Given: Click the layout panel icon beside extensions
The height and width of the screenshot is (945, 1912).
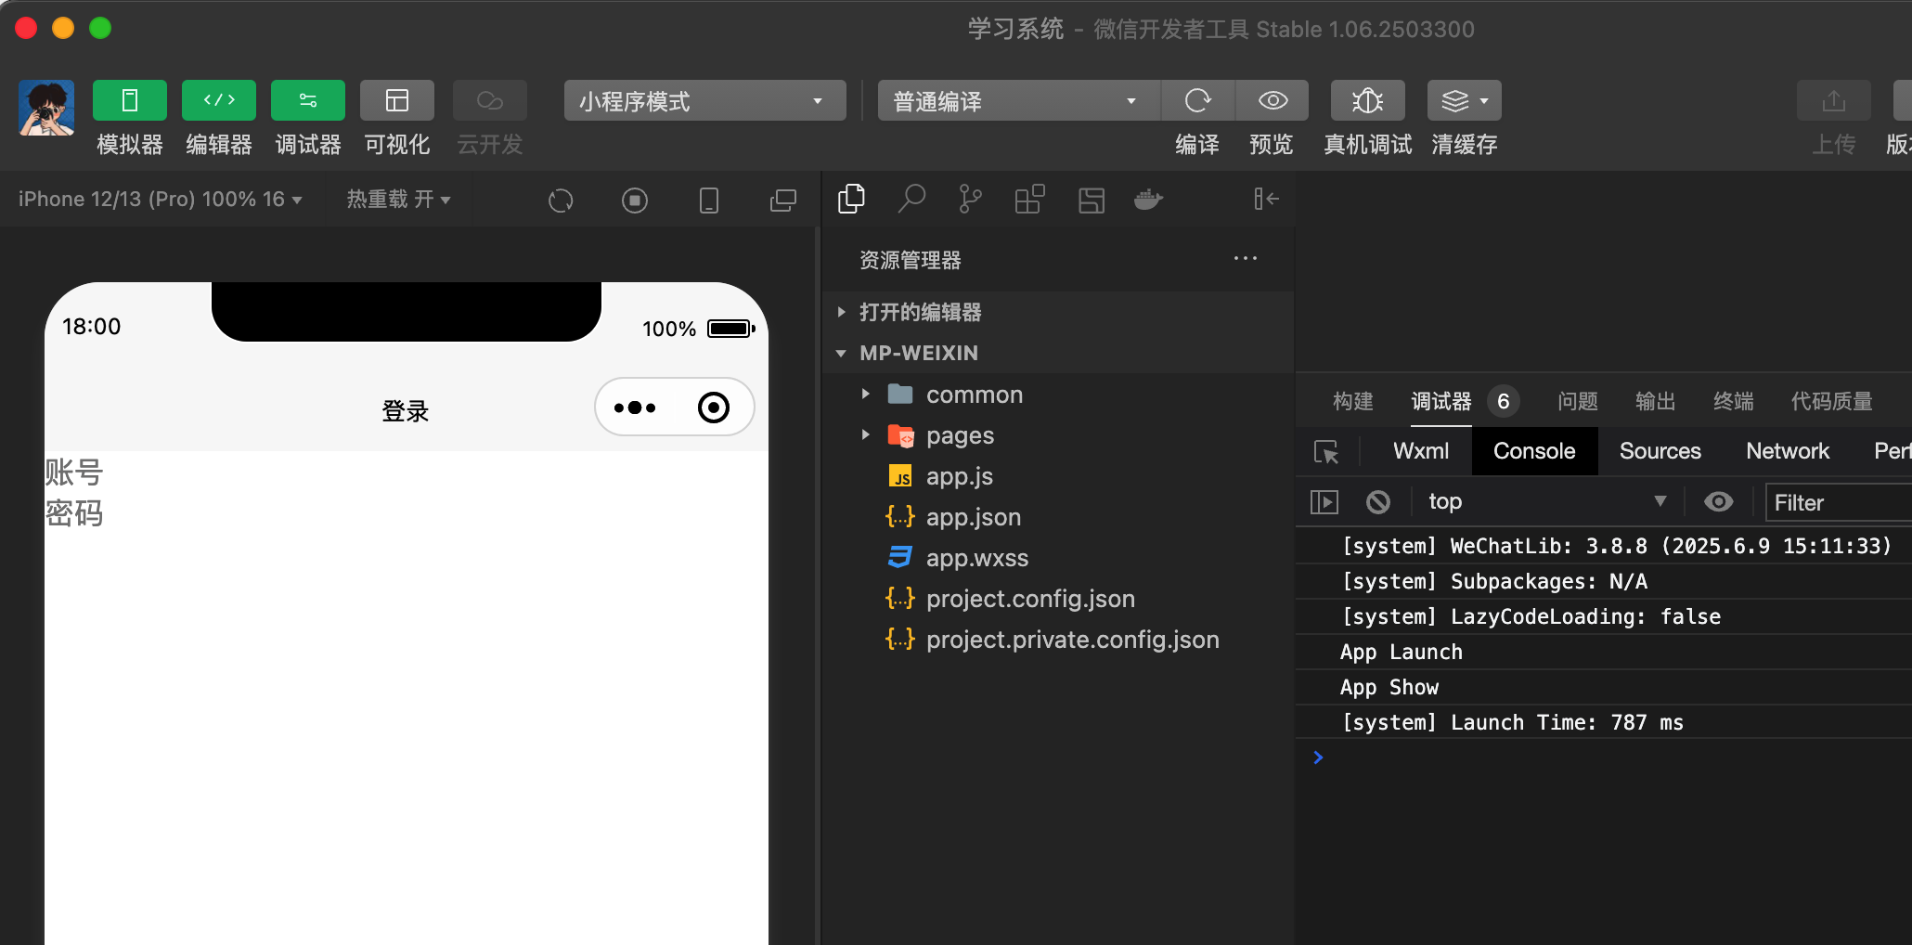Looking at the screenshot, I should 1092,200.
